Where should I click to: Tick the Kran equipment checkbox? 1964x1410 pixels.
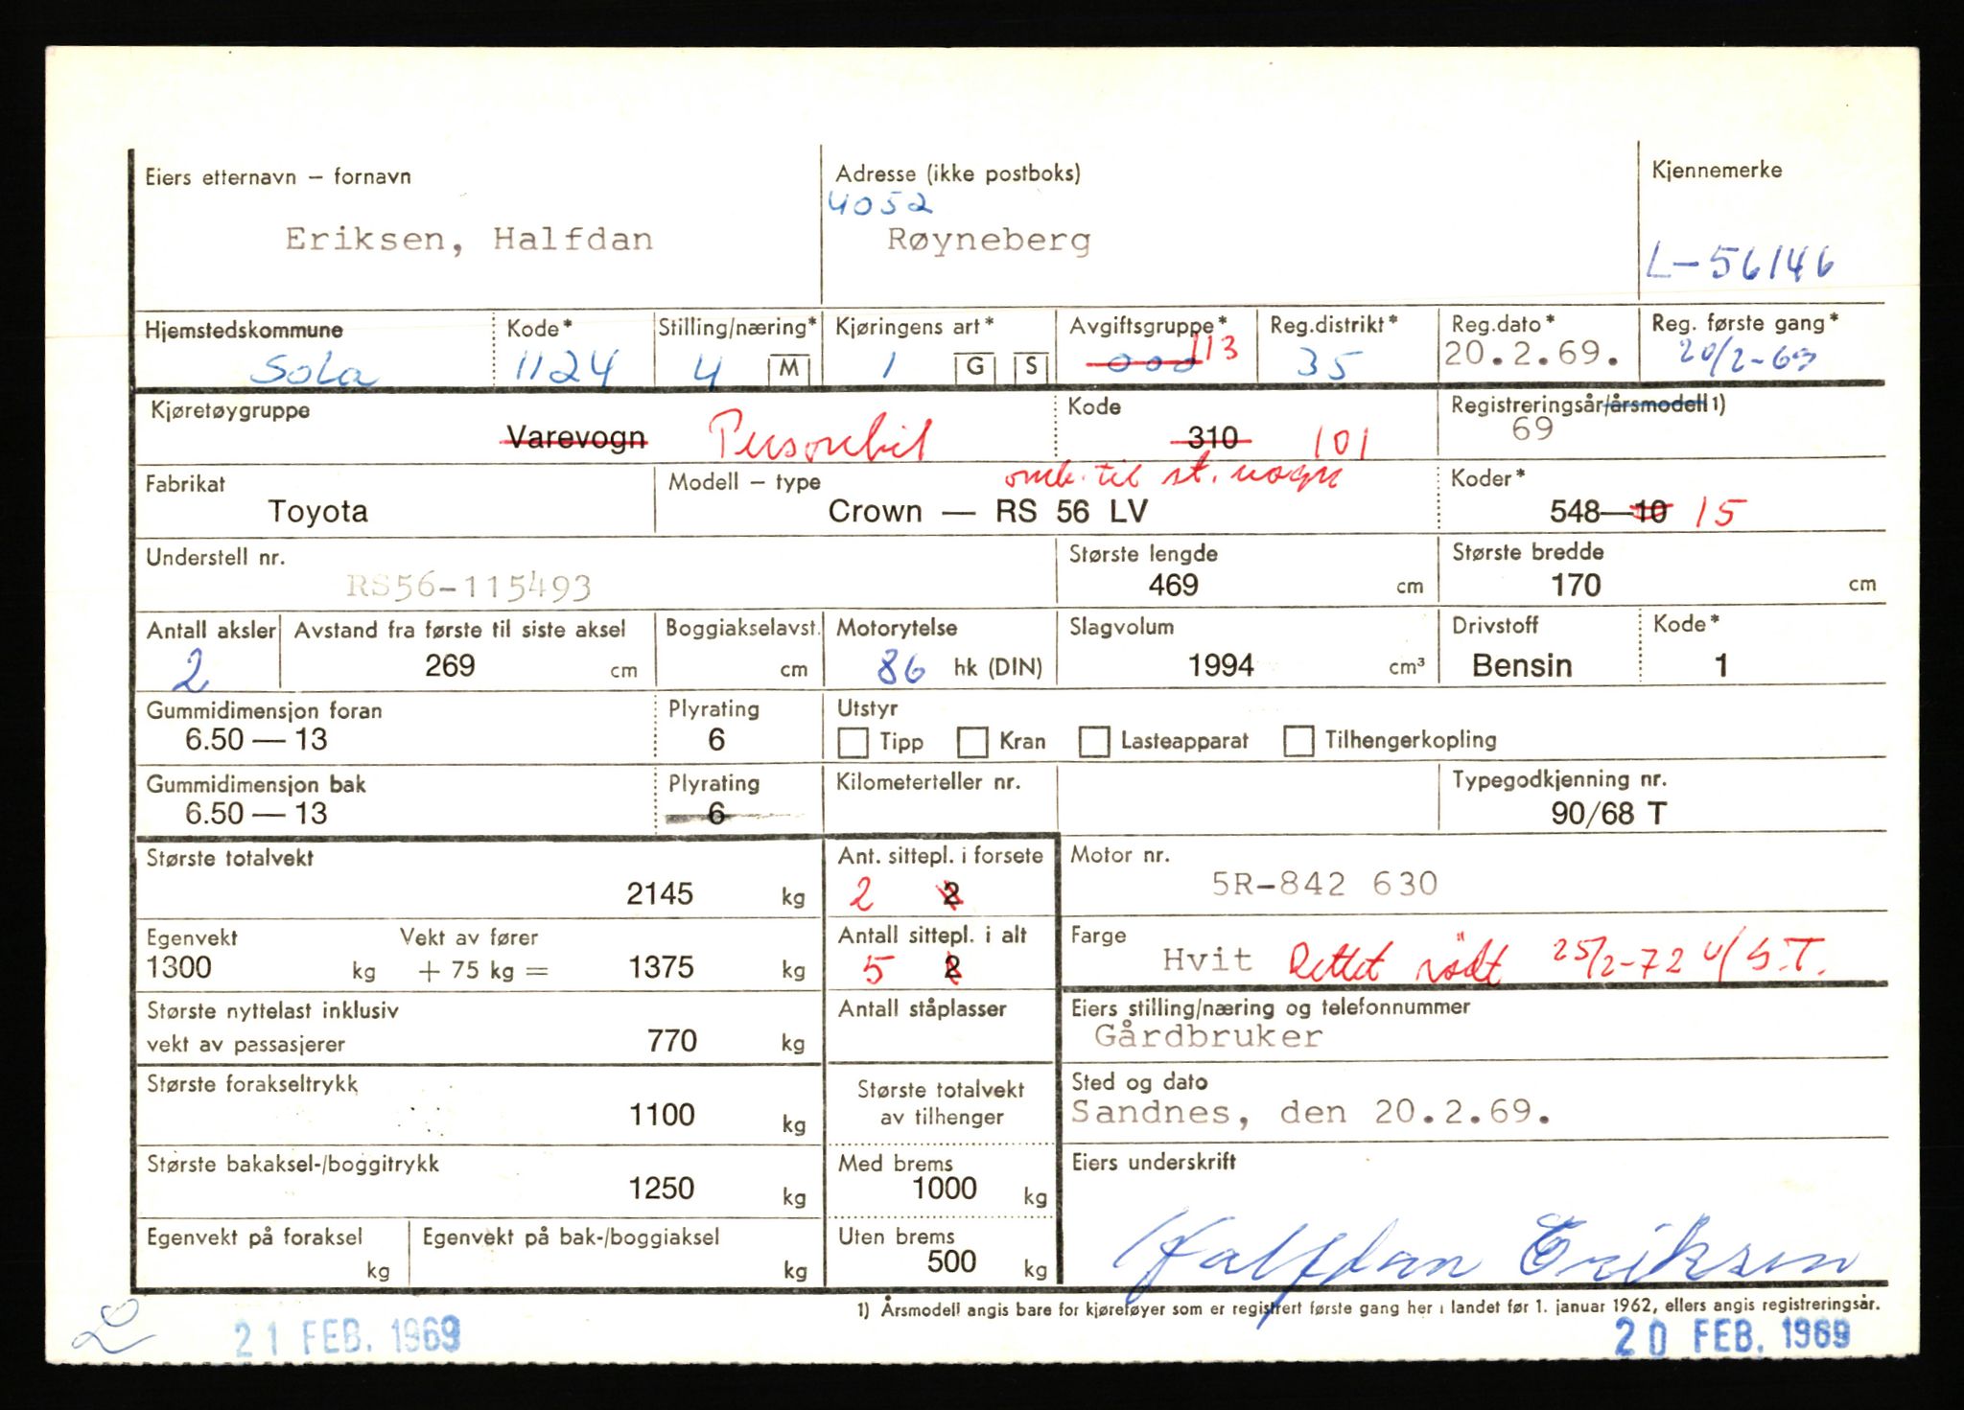coord(972,742)
